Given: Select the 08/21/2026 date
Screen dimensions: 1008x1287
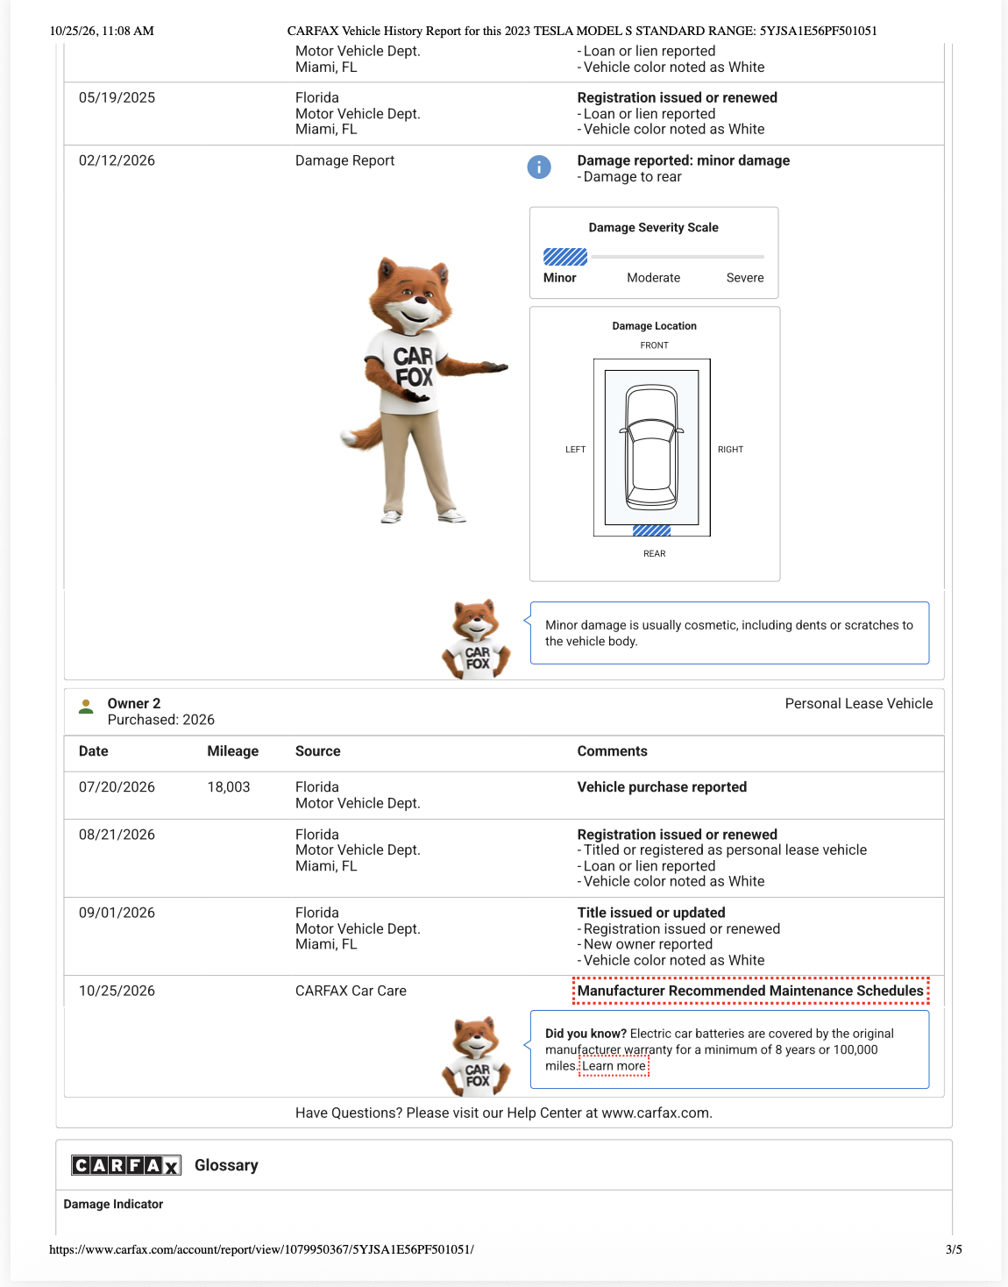Looking at the screenshot, I should pyautogui.click(x=117, y=835).
